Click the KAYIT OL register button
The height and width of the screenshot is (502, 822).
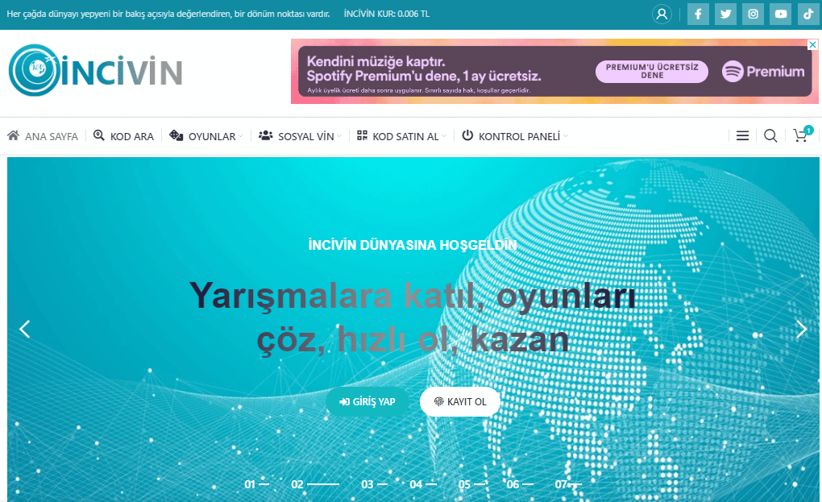[x=459, y=402]
